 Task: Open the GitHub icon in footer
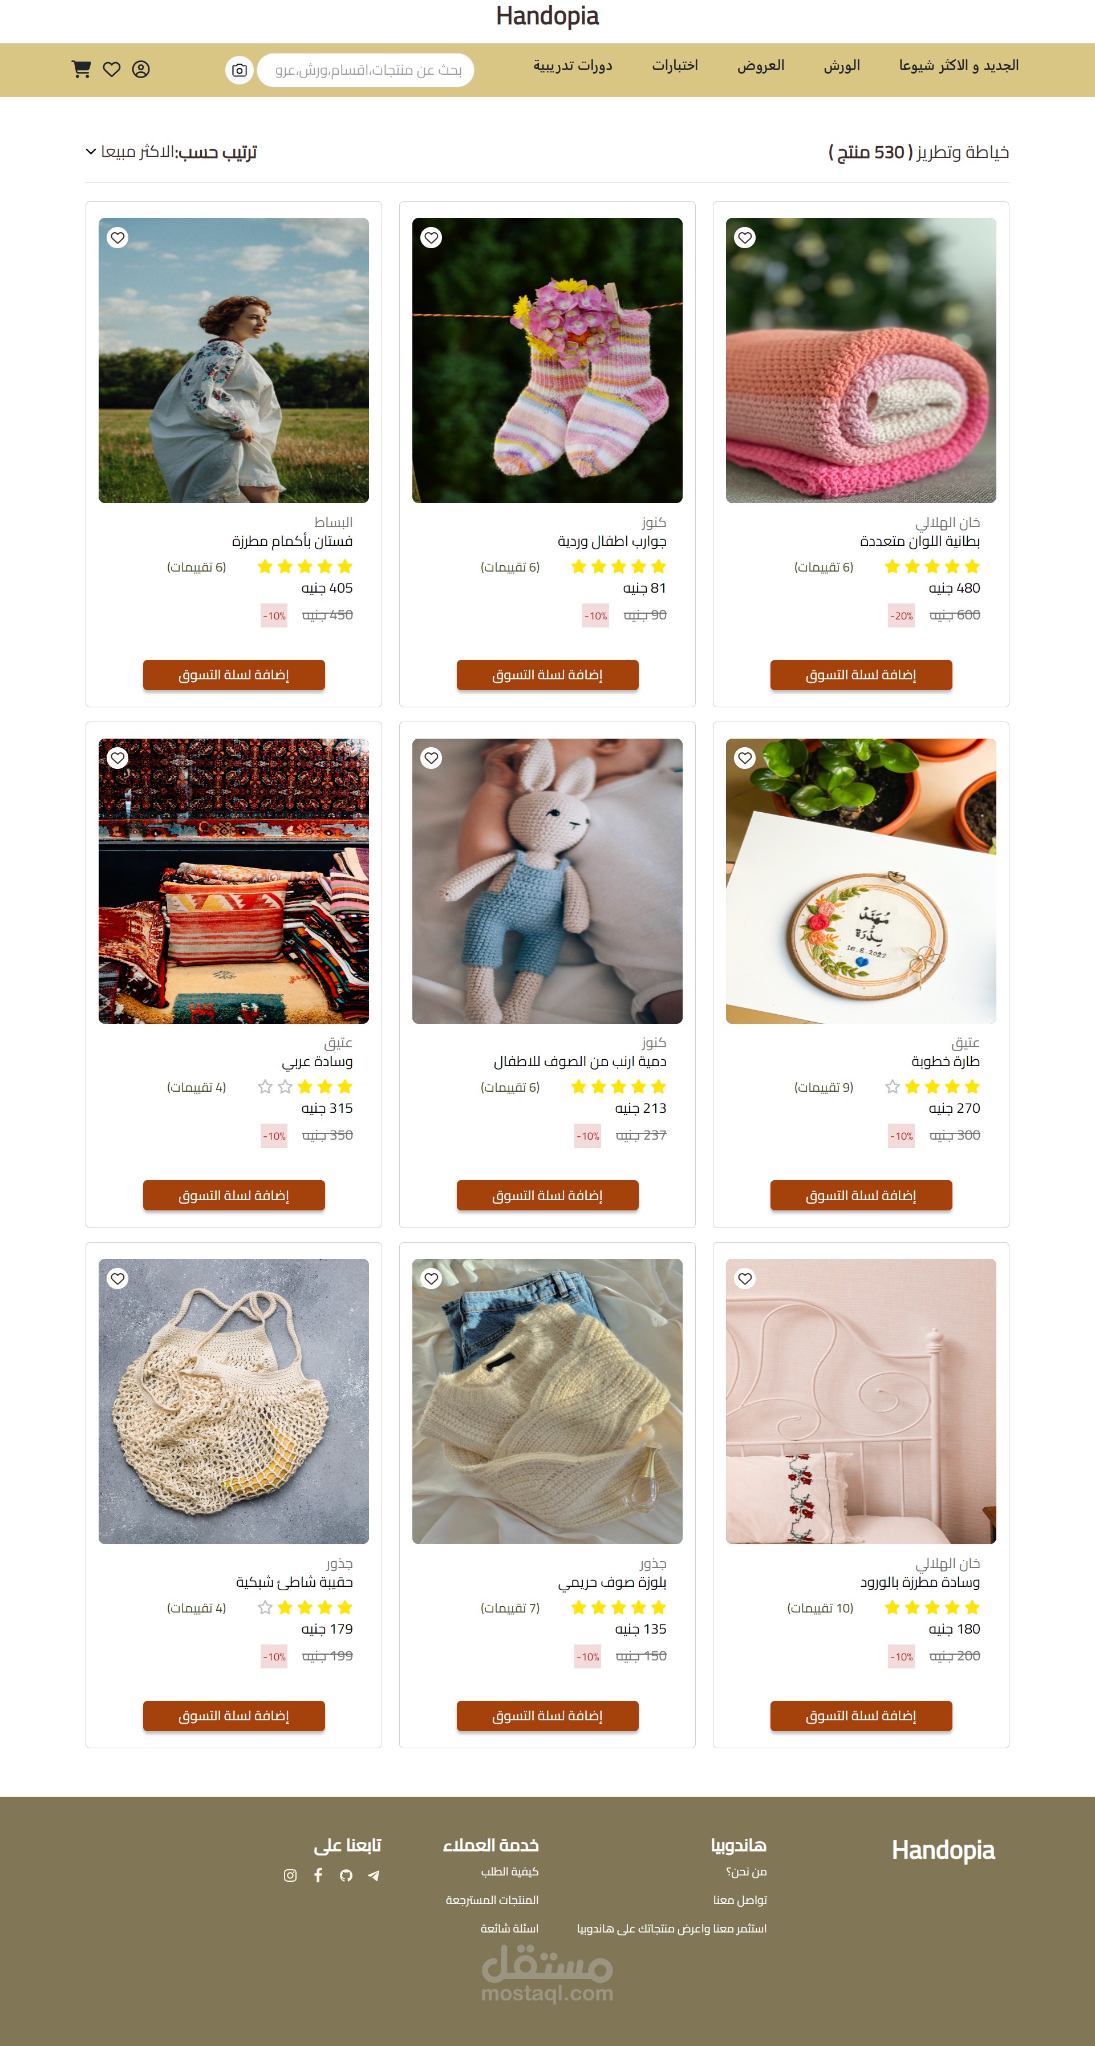pyautogui.click(x=346, y=1875)
